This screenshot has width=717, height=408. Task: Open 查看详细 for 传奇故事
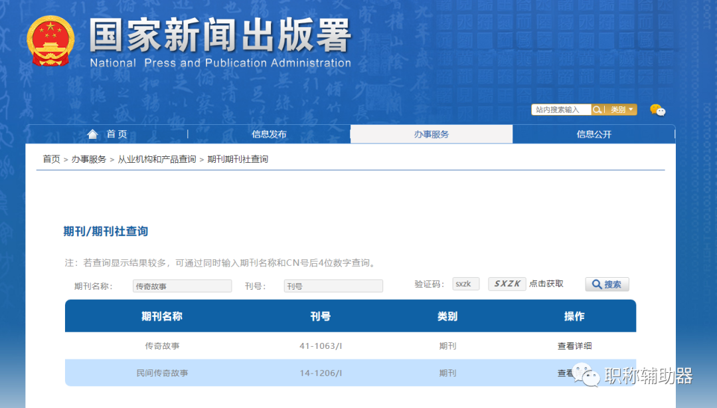tap(574, 346)
